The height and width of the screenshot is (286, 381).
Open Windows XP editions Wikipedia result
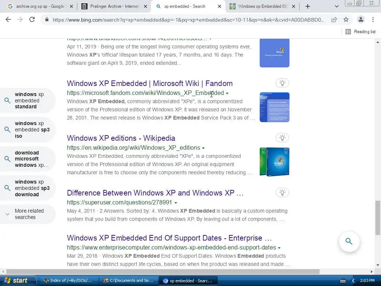tap(121, 138)
